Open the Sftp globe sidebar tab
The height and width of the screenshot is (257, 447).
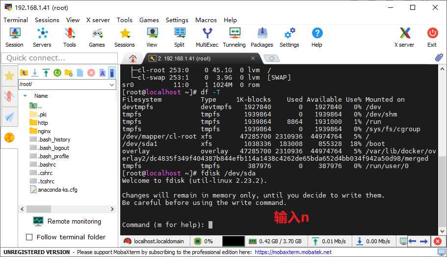tap(9, 138)
